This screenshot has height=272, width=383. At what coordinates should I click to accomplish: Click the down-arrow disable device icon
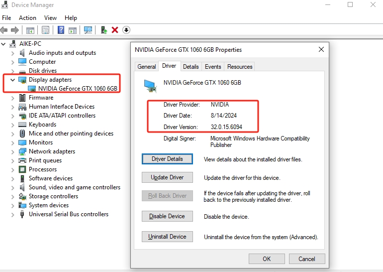click(x=126, y=30)
